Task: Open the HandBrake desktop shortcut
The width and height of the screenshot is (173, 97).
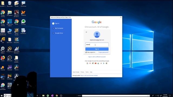Action: (10, 77)
